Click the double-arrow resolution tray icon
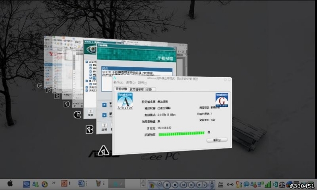Viewport: 317px width, 190px height. pyautogui.click(x=230, y=185)
